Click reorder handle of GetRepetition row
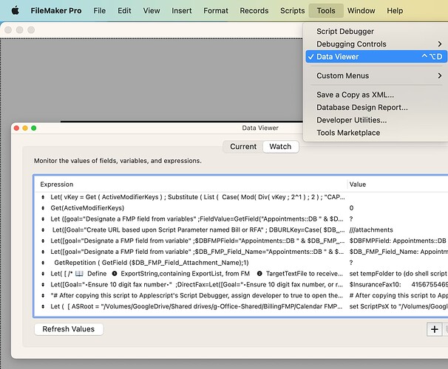This screenshot has width=448, height=369. click(x=43, y=263)
